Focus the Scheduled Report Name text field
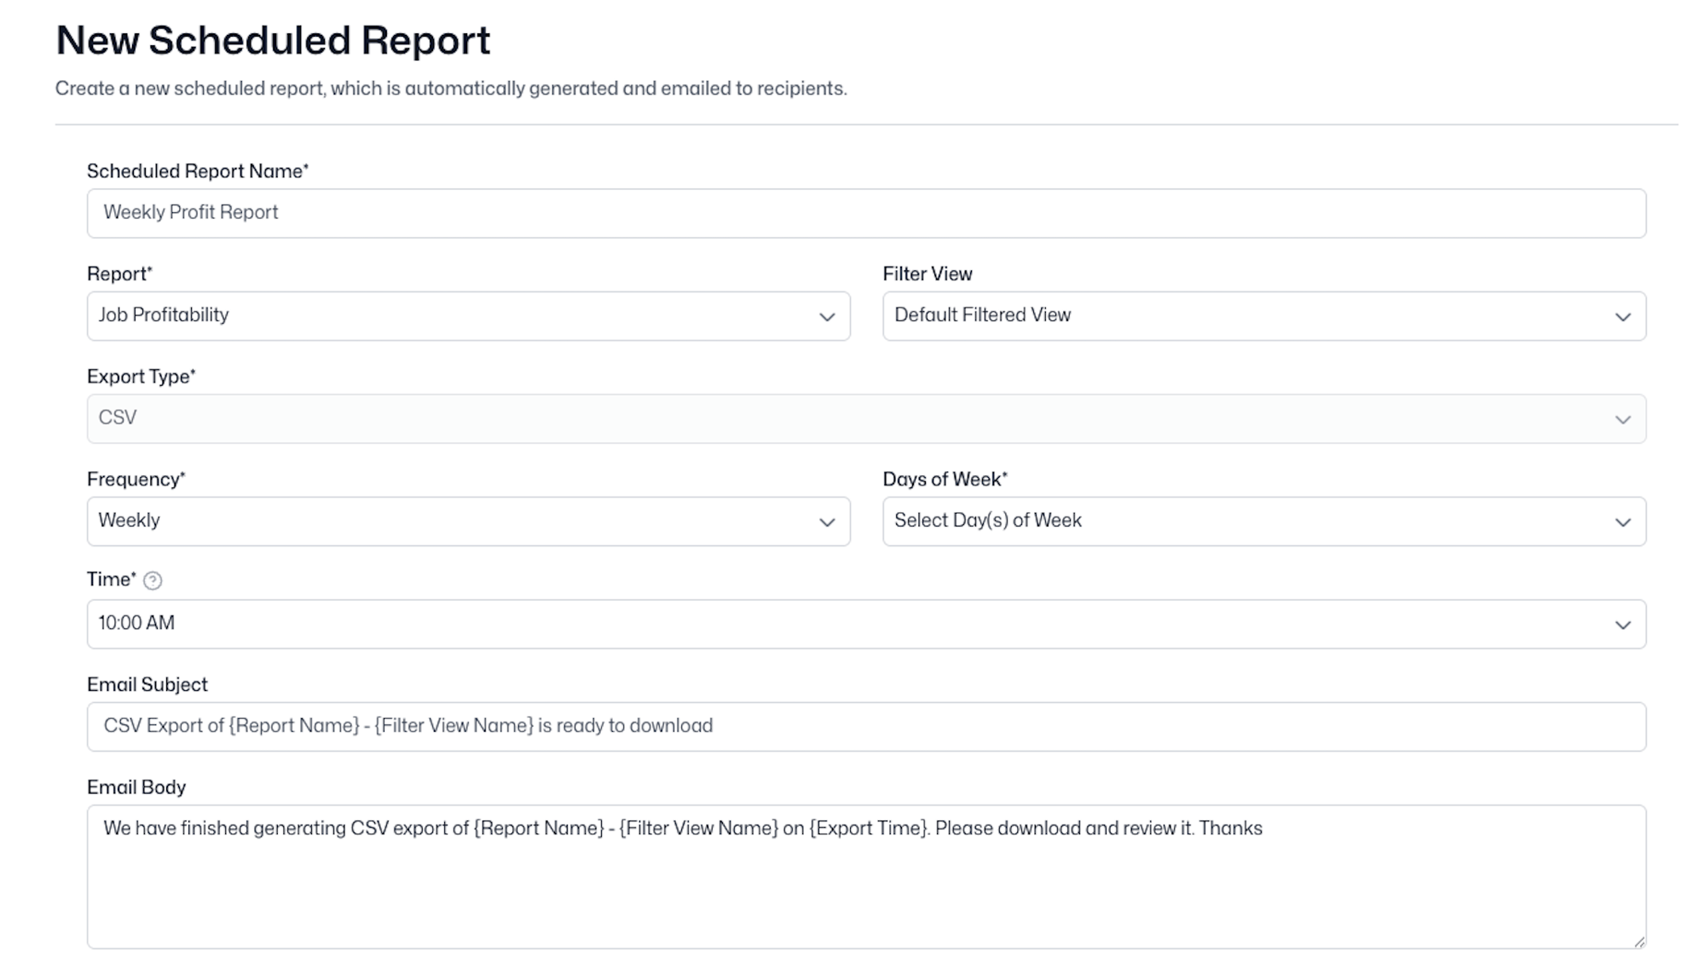Image resolution: width=1705 pixels, height=967 pixels. click(865, 213)
